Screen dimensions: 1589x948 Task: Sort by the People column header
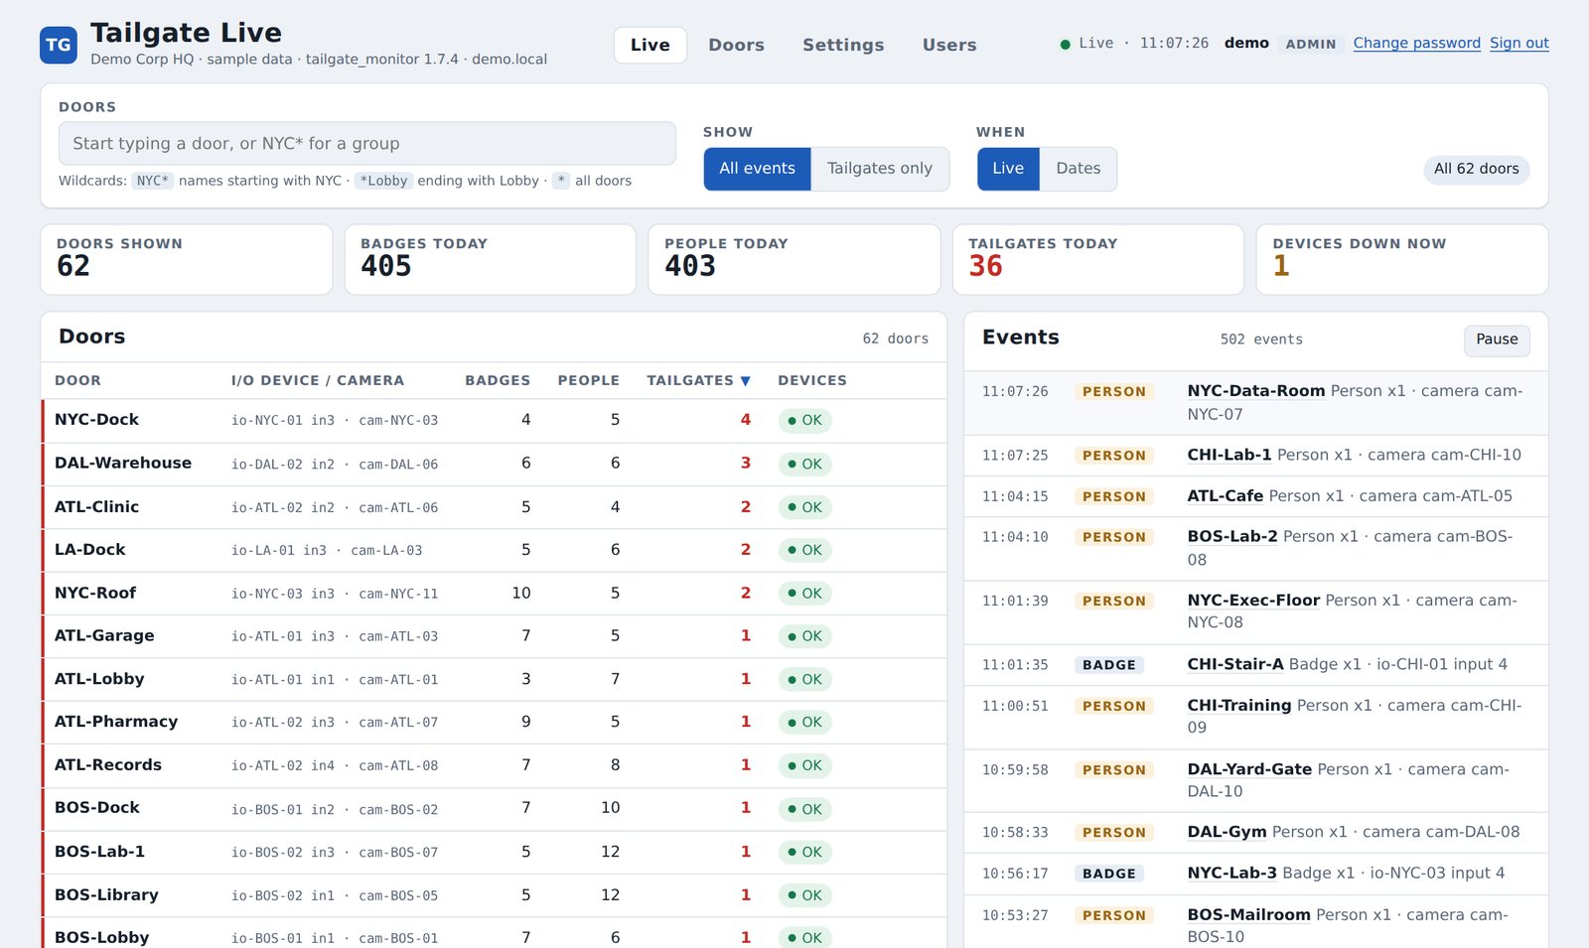(x=589, y=380)
